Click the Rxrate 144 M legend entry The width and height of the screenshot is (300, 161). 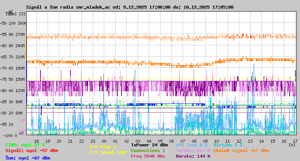(x=193, y=156)
